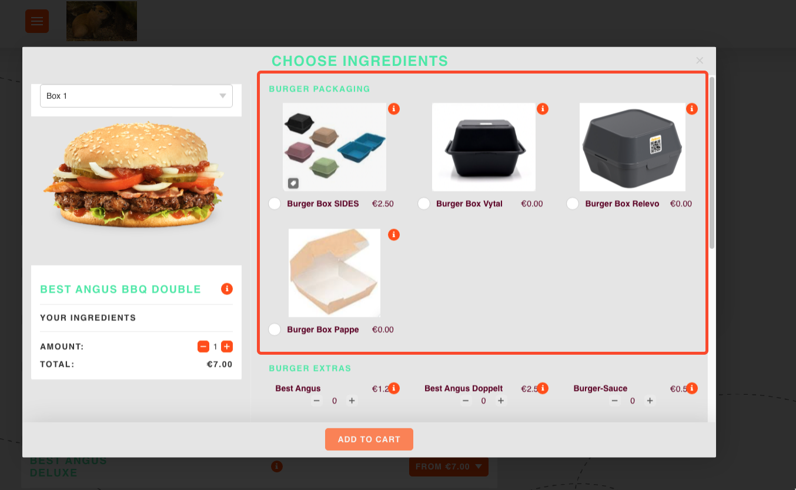Select Burger Box SIDES radio button
The image size is (796, 490).
[275, 204]
